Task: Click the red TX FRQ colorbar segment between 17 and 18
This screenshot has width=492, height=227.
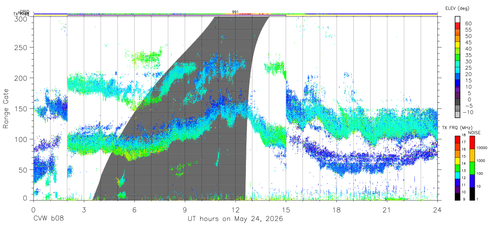Action: tap(458, 139)
